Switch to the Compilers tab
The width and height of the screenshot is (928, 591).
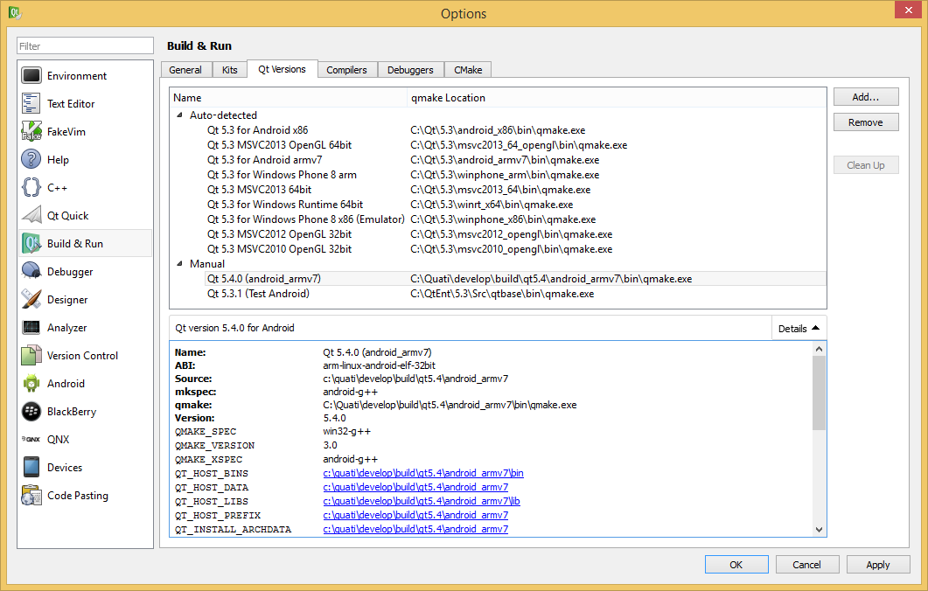[x=346, y=70]
